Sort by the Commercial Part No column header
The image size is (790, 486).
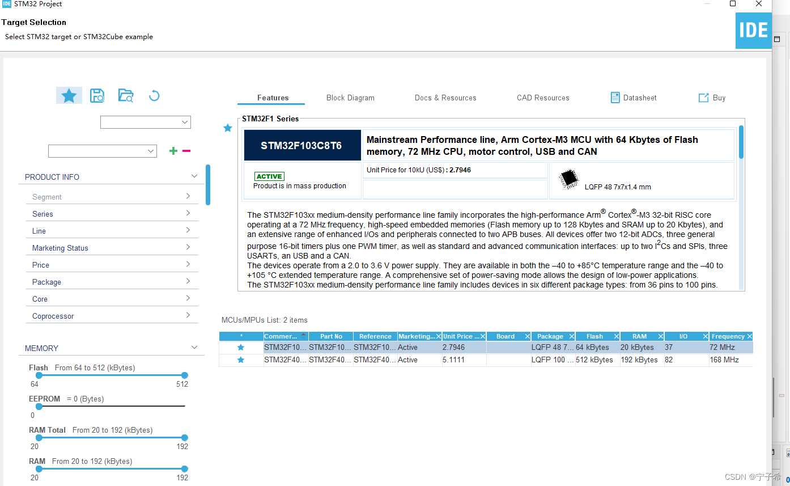[286, 336]
